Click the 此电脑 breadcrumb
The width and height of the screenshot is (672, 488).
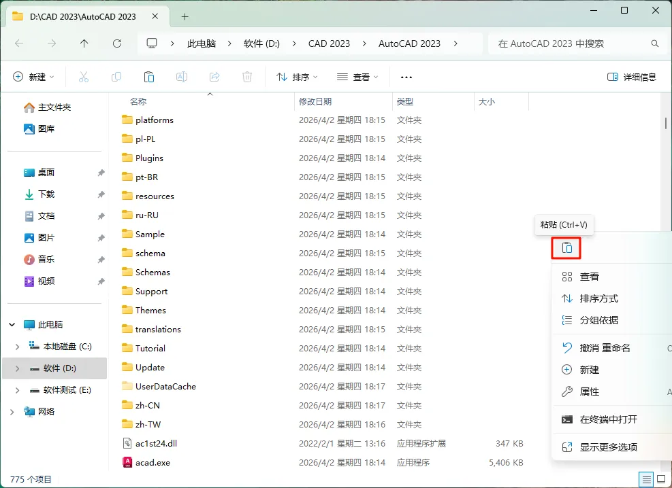[202, 43]
